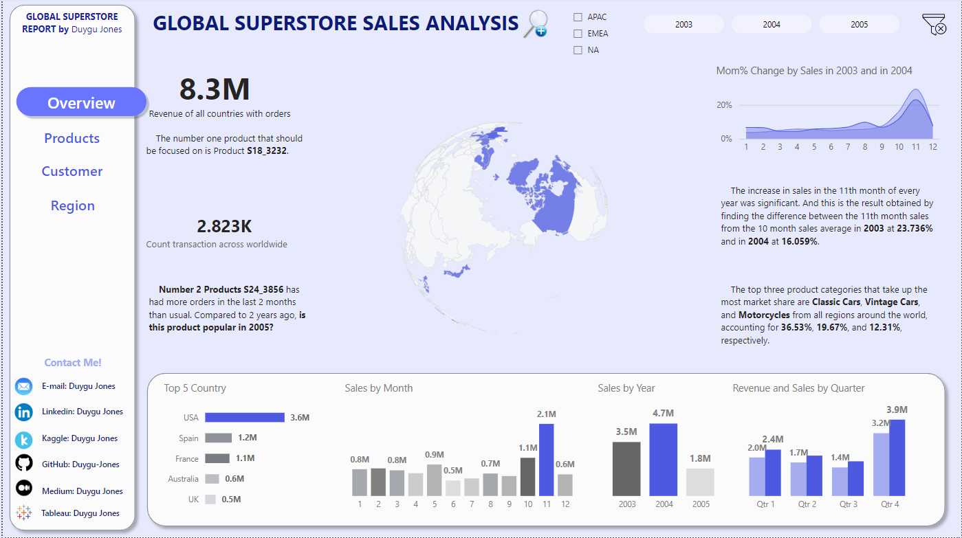The image size is (962, 538).
Task: Navigate to the Region page
Action: click(x=72, y=205)
